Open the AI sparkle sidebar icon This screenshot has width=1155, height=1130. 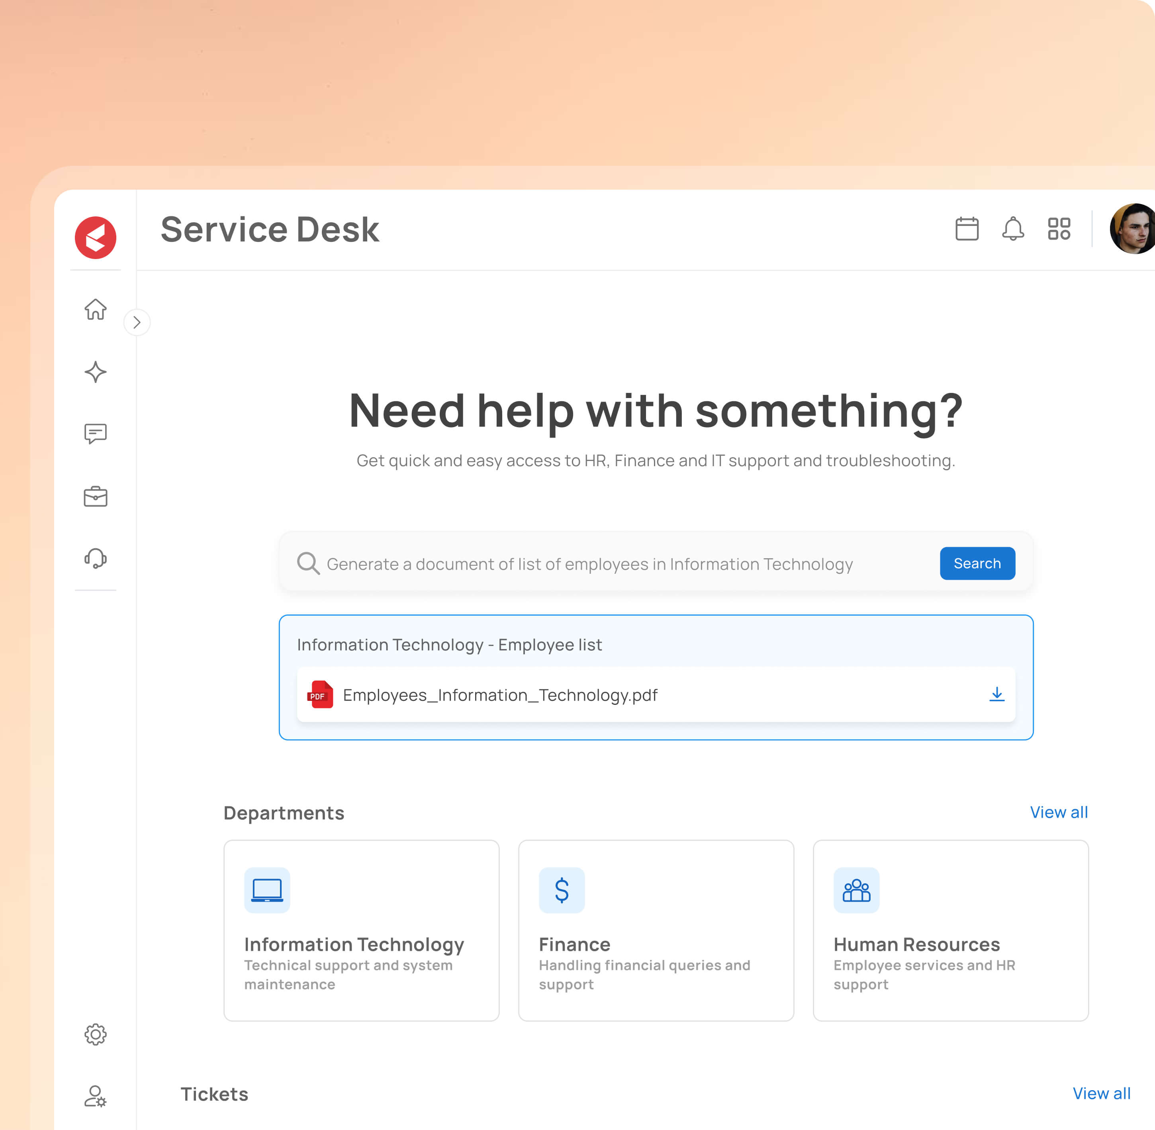click(96, 372)
